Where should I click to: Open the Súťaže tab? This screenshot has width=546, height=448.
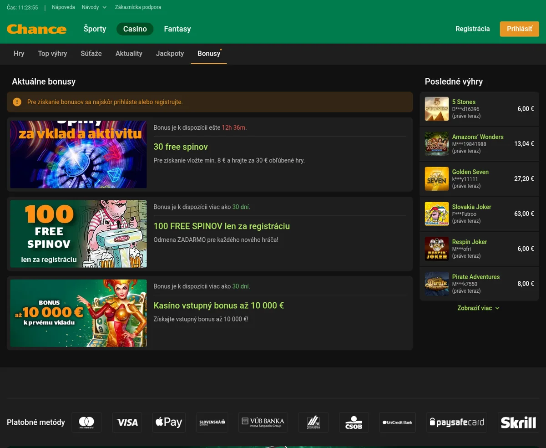click(91, 54)
